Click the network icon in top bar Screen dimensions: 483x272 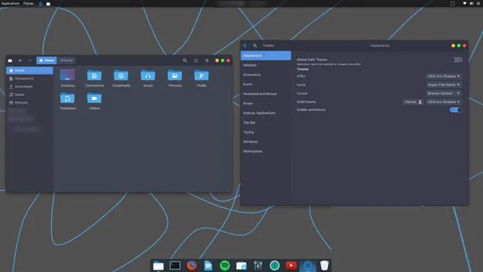(x=465, y=4)
